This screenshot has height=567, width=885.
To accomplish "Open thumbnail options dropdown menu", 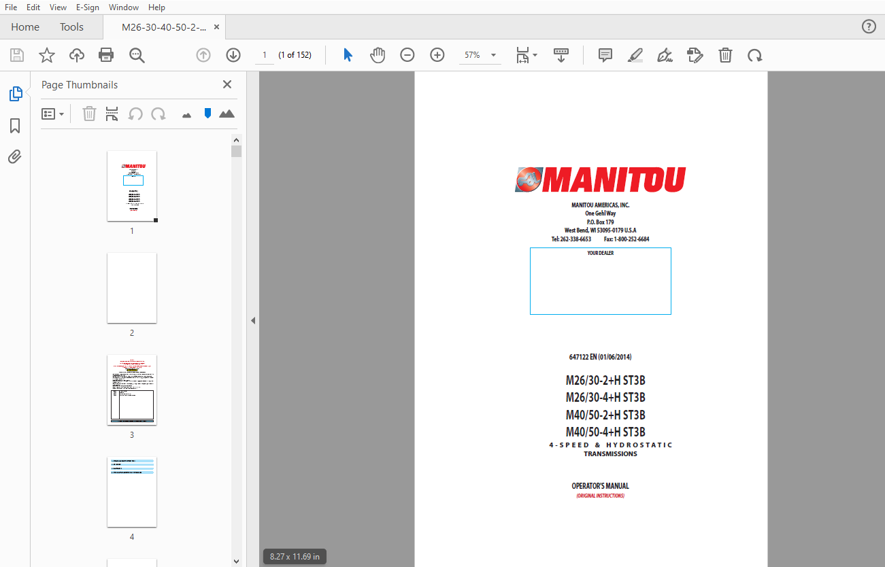I will click(53, 114).
